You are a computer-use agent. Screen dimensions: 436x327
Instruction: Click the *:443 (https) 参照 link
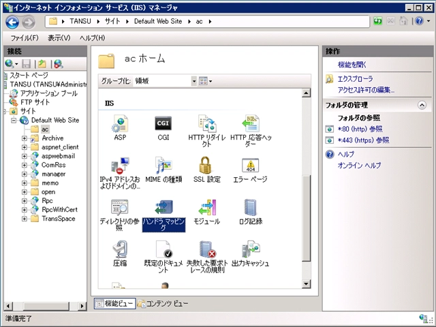coord(363,140)
